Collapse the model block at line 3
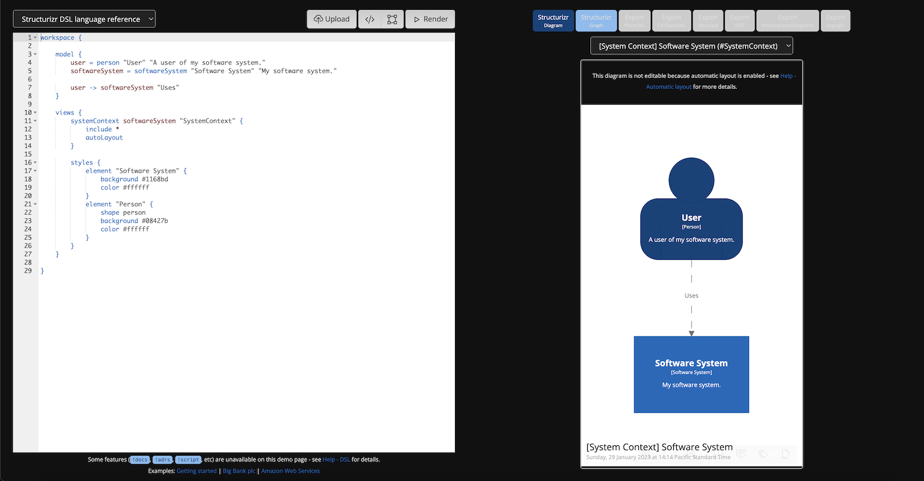The height and width of the screenshot is (481, 924). click(x=35, y=54)
